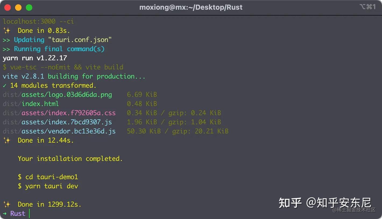
Task: Click the terminal cursor after the Rust prompt
Action: click(29, 214)
